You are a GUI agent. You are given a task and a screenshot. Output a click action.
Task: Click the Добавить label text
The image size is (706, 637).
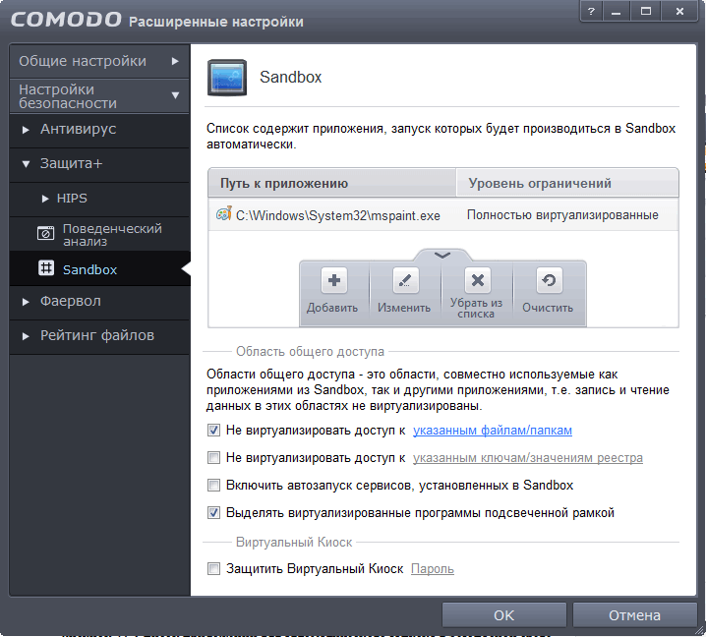332,308
